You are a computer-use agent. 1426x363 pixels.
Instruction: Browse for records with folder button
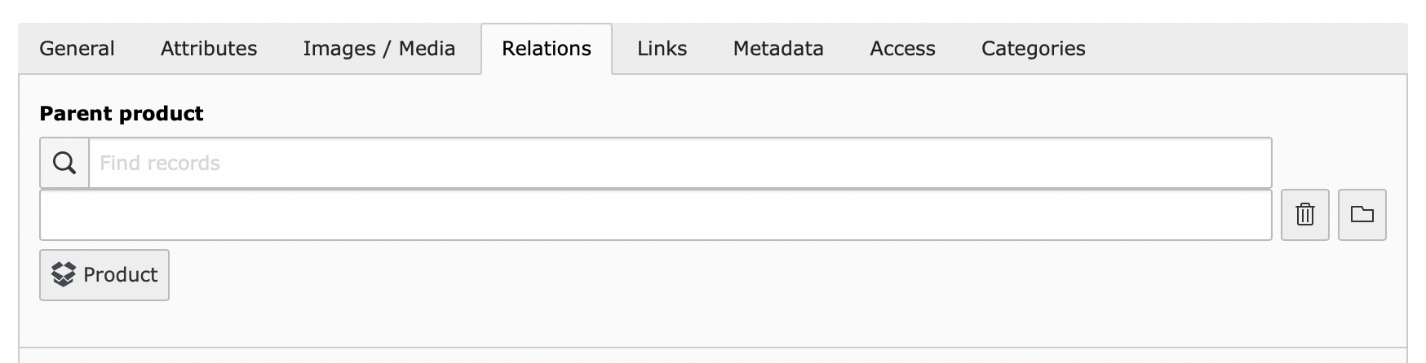tap(1362, 215)
